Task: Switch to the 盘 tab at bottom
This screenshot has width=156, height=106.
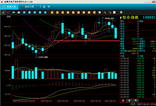Action: [x=129, y=101]
